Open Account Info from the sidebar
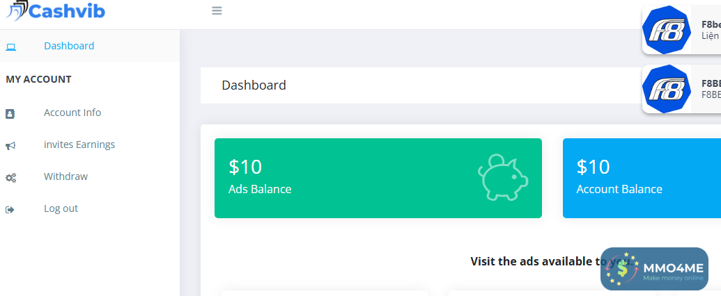This screenshot has width=721, height=296. click(x=72, y=113)
